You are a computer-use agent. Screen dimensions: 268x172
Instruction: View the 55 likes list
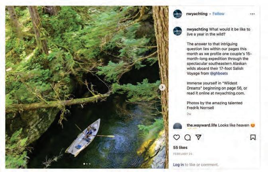pyautogui.click(x=180, y=147)
